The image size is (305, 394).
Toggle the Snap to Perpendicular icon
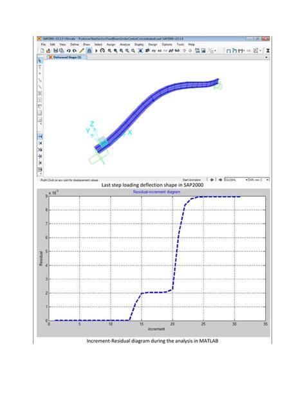tap(40, 156)
